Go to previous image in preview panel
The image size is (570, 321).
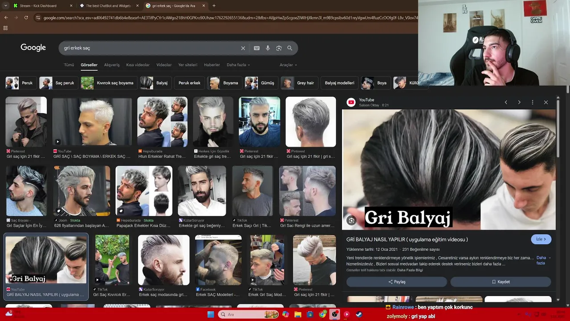click(506, 103)
